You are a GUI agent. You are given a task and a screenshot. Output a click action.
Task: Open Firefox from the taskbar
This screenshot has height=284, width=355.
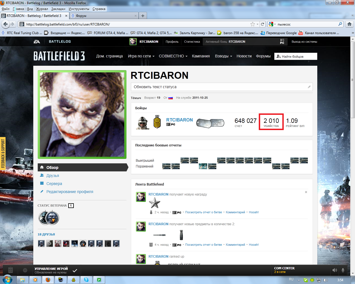click(48, 280)
